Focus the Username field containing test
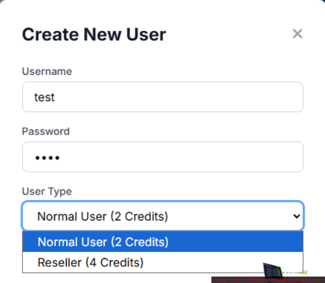 pos(163,97)
